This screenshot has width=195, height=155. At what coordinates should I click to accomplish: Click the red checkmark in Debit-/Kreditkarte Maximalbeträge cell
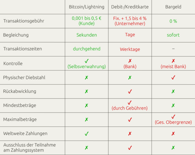(x=130, y=120)
